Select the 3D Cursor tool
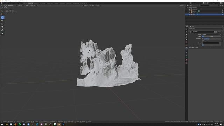Image resolution: width=224 pixels, height=126 pixels. click(x=2, y=14)
